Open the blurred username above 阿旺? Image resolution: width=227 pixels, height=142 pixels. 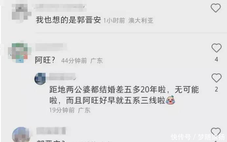click(x=51, y=47)
